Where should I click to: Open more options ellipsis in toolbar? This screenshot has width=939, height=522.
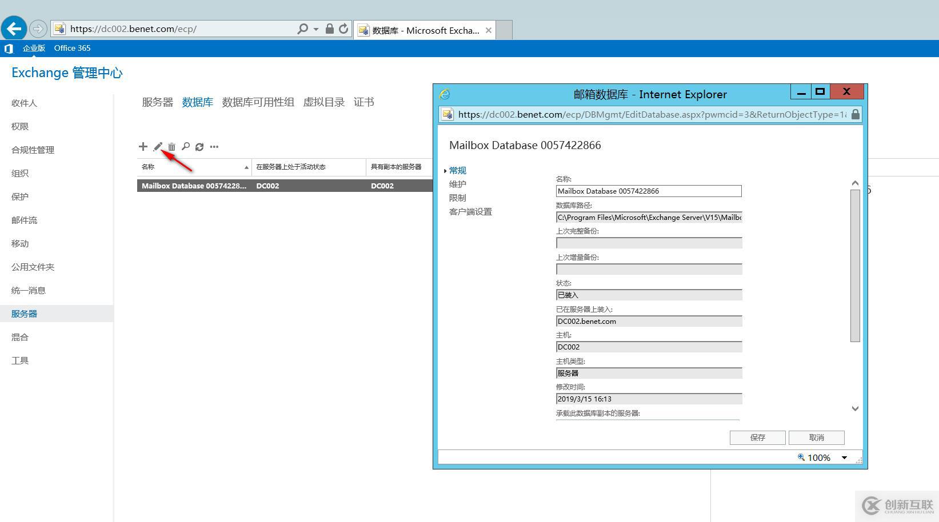pyautogui.click(x=214, y=147)
